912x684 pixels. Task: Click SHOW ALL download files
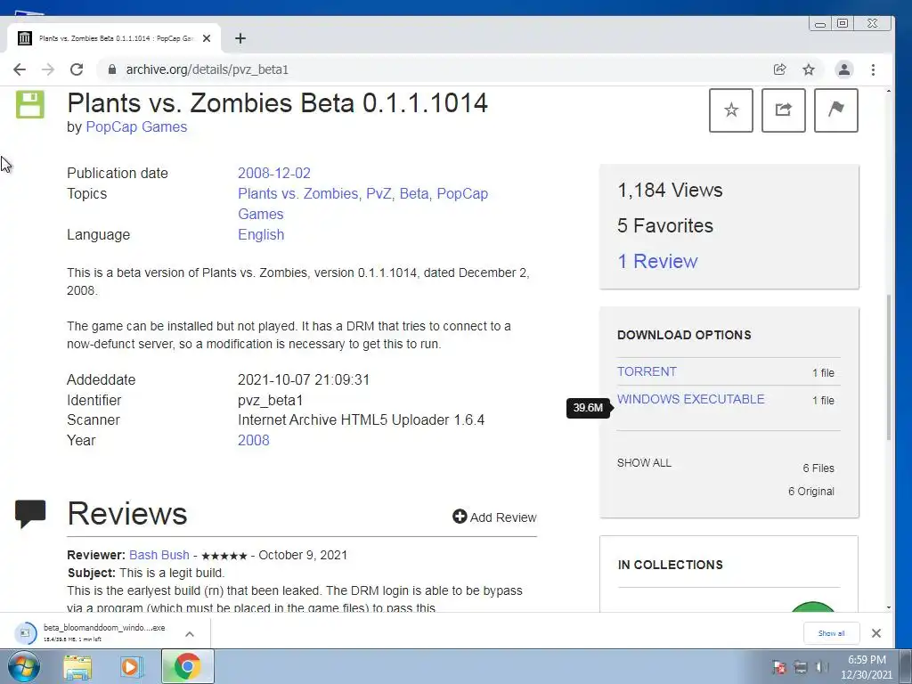644,463
